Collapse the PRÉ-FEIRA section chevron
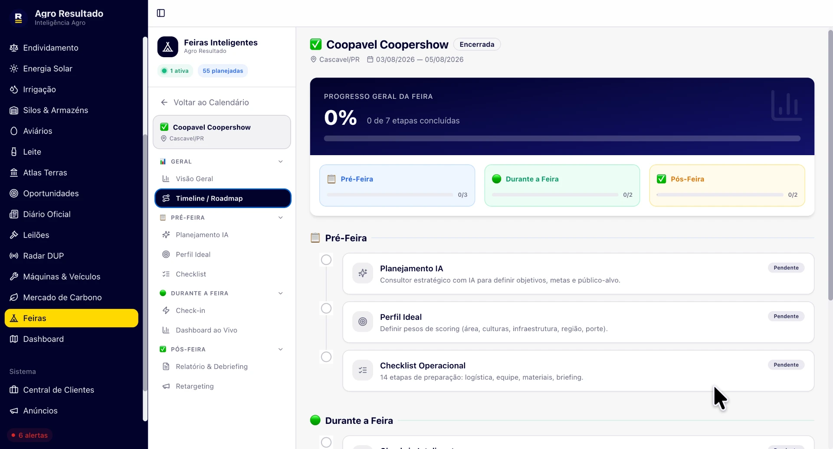 tap(281, 218)
